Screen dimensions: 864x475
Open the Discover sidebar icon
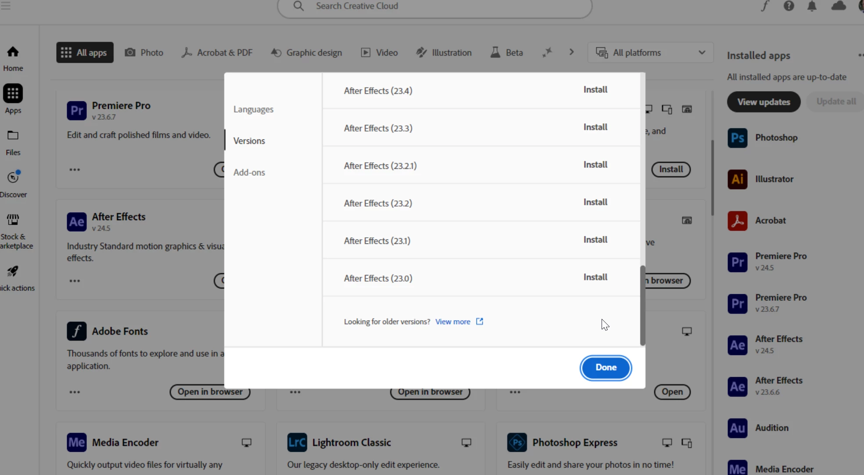click(x=13, y=178)
